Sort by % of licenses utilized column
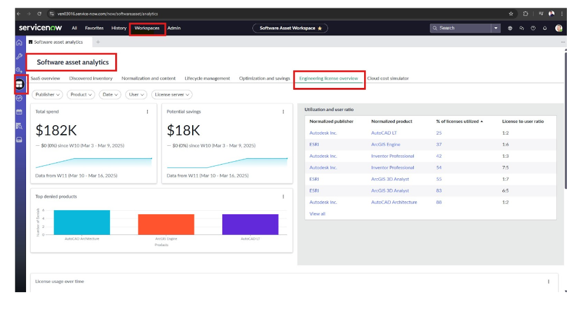Viewport: 587px width, 317px height. [x=459, y=122]
